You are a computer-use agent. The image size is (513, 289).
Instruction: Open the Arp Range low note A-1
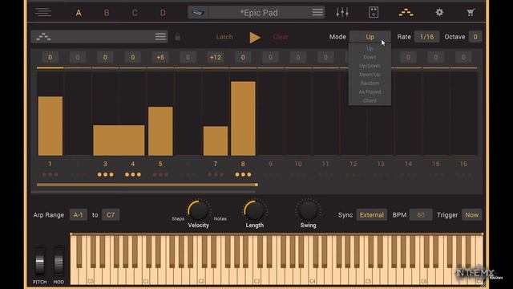click(x=79, y=215)
